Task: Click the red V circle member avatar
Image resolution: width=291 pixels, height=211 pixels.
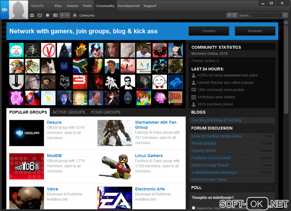Action: click(x=48, y=50)
